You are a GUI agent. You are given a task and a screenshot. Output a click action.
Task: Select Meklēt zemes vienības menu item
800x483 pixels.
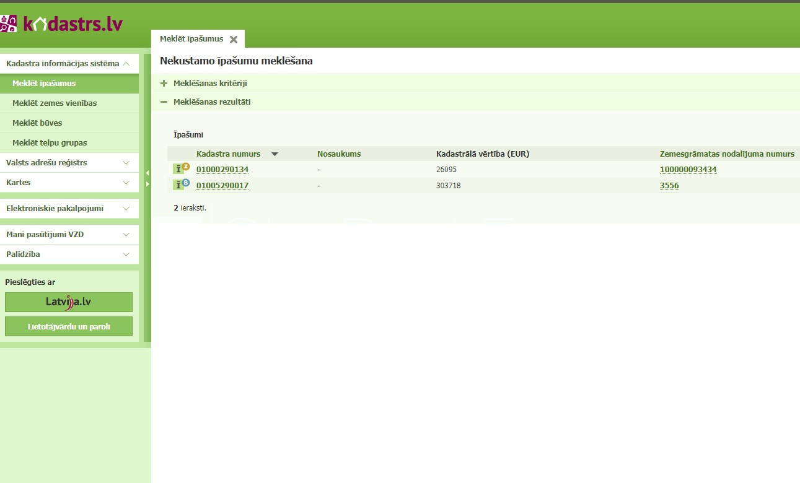tap(55, 103)
